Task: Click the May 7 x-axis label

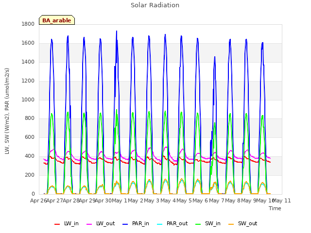Action: [217, 200]
